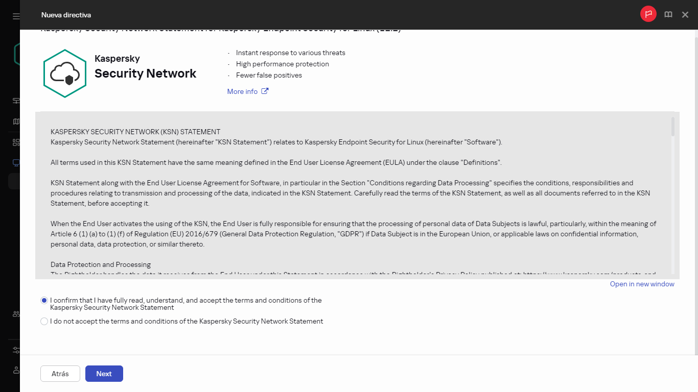Click 'Open in new window' link
Screen dimensions: 698x392
642,284
